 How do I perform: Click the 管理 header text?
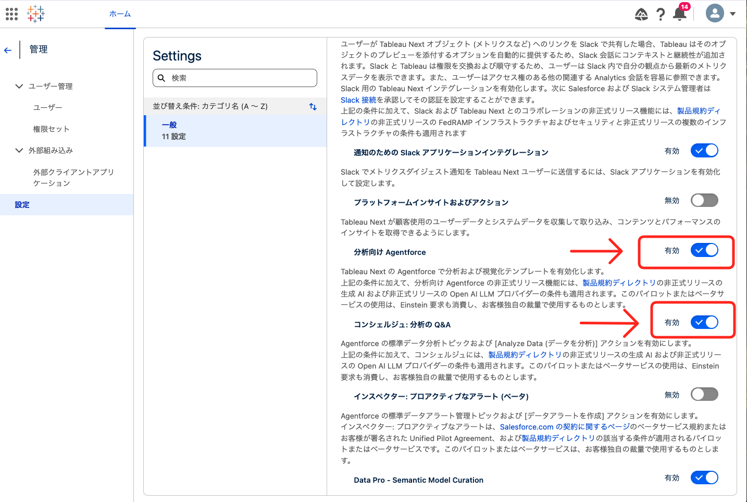tap(39, 50)
